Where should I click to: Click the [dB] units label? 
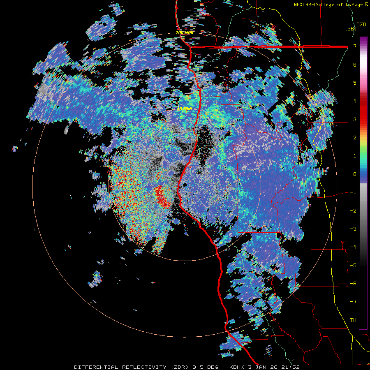[x=351, y=28]
